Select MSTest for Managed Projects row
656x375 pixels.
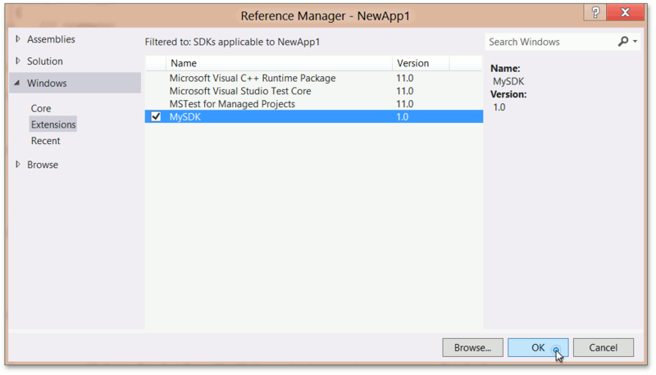[x=314, y=104]
